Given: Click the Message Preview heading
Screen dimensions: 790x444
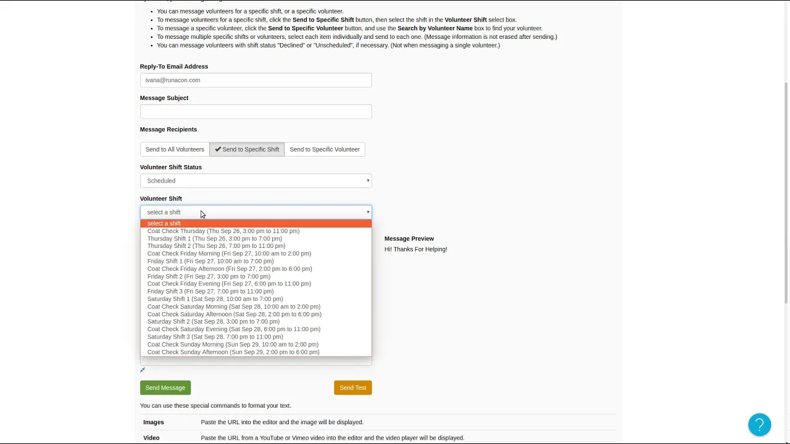Looking at the screenshot, I should point(409,239).
